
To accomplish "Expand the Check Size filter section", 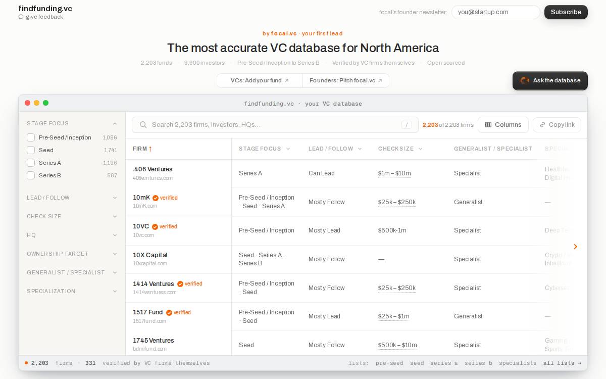I will coord(72,216).
